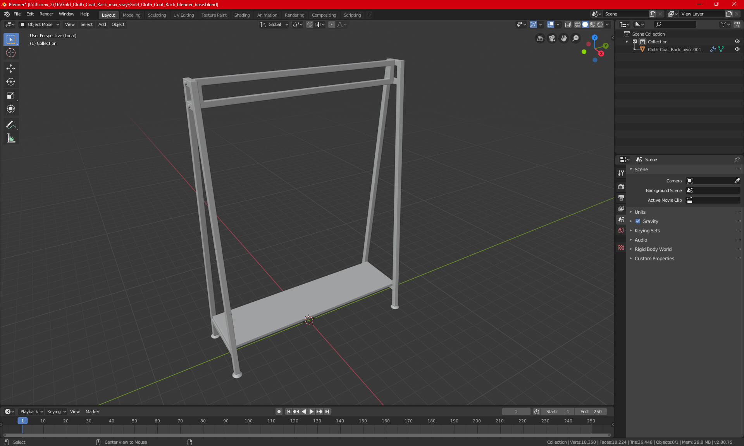
Task: Click the pan view hand icon
Action: [x=564, y=38]
